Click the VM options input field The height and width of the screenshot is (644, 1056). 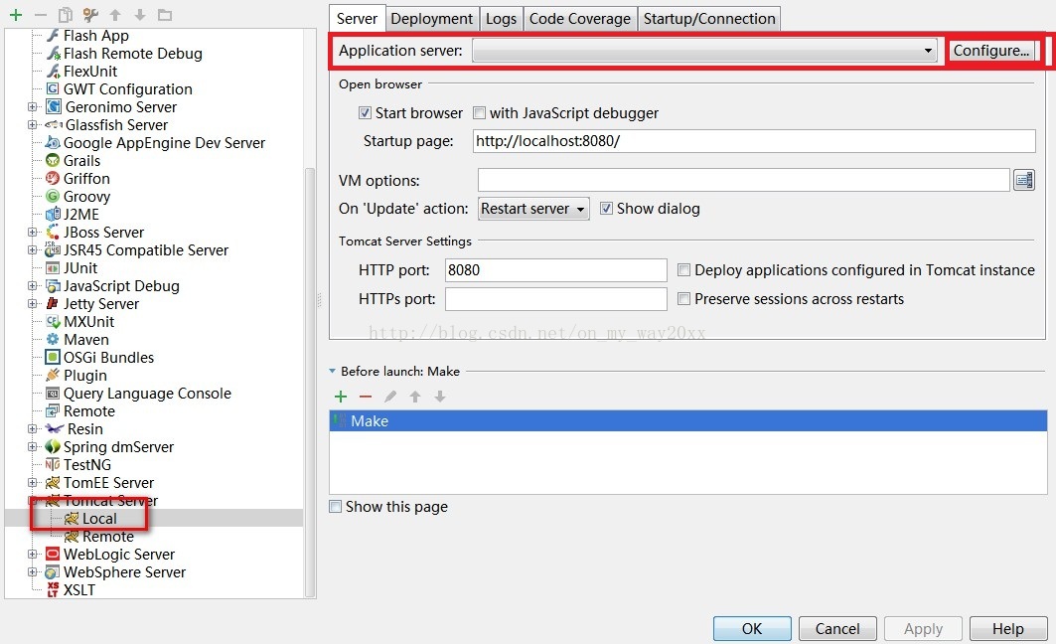coord(743,180)
